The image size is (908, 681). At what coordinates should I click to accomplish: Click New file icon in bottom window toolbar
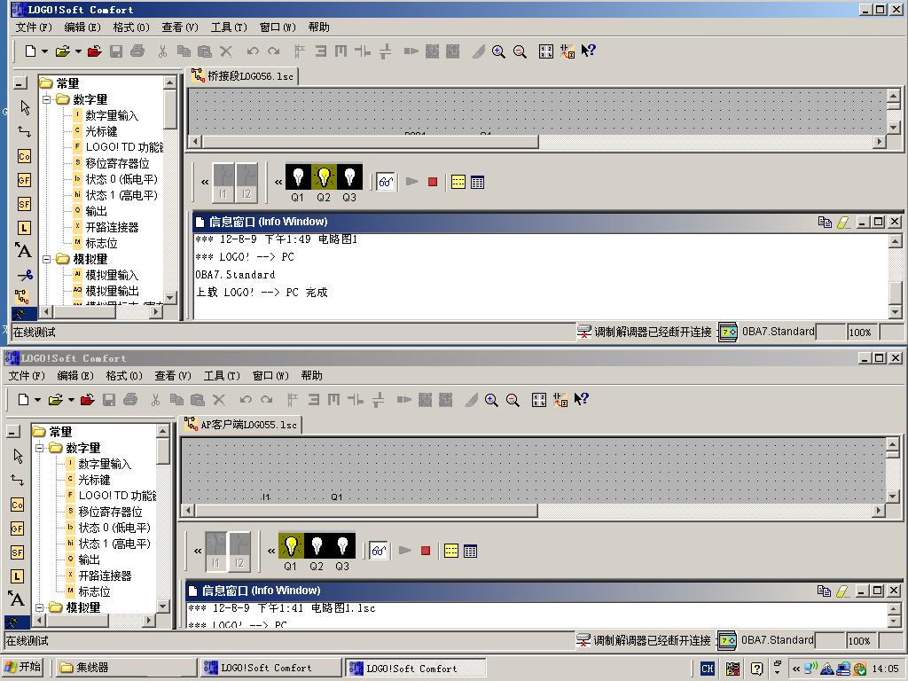pyautogui.click(x=23, y=400)
